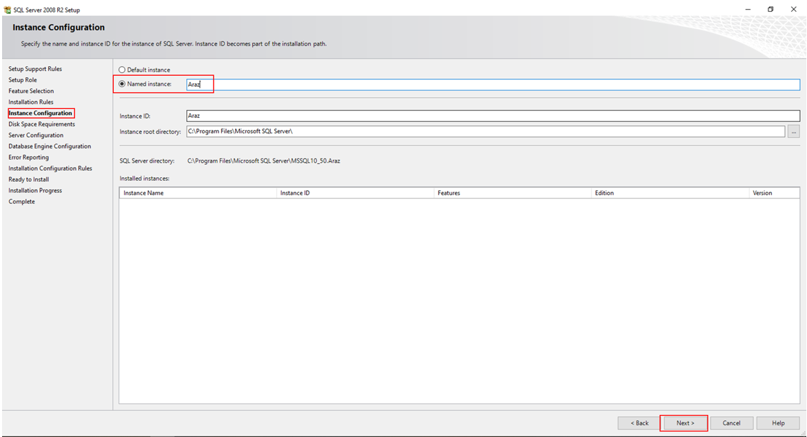Click the Back button
The image size is (807, 437).
click(640, 423)
